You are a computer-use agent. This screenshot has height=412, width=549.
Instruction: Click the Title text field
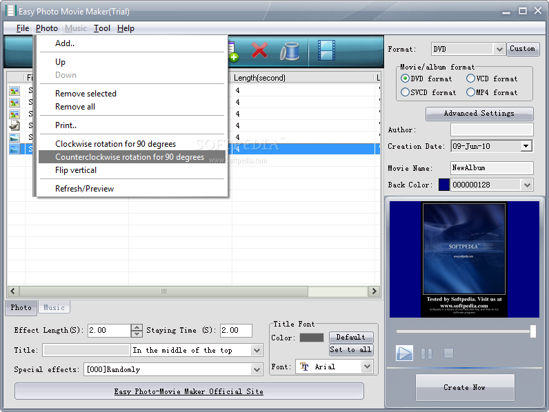(86, 350)
